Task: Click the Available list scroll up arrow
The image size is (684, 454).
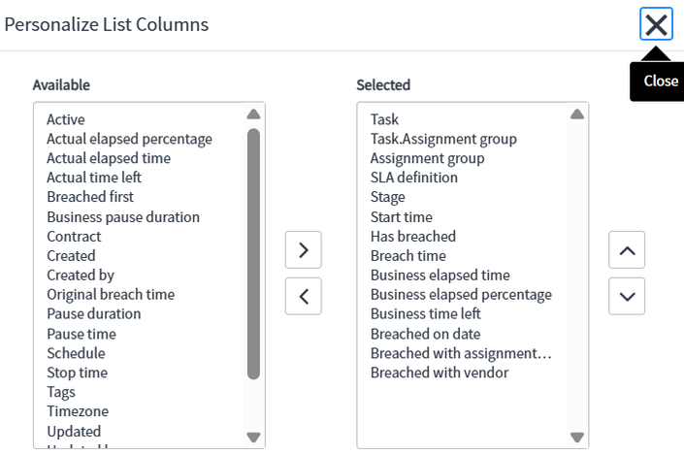Action: [x=253, y=114]
